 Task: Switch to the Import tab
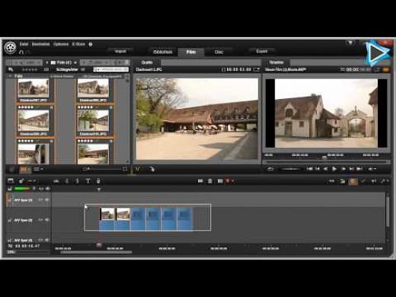click(x=120, y=52)
